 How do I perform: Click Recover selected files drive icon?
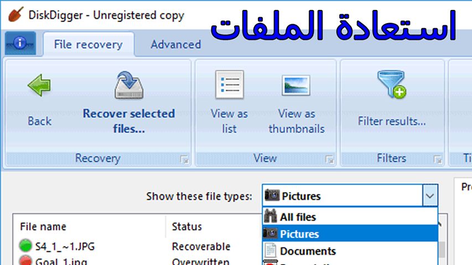(129, 84)
